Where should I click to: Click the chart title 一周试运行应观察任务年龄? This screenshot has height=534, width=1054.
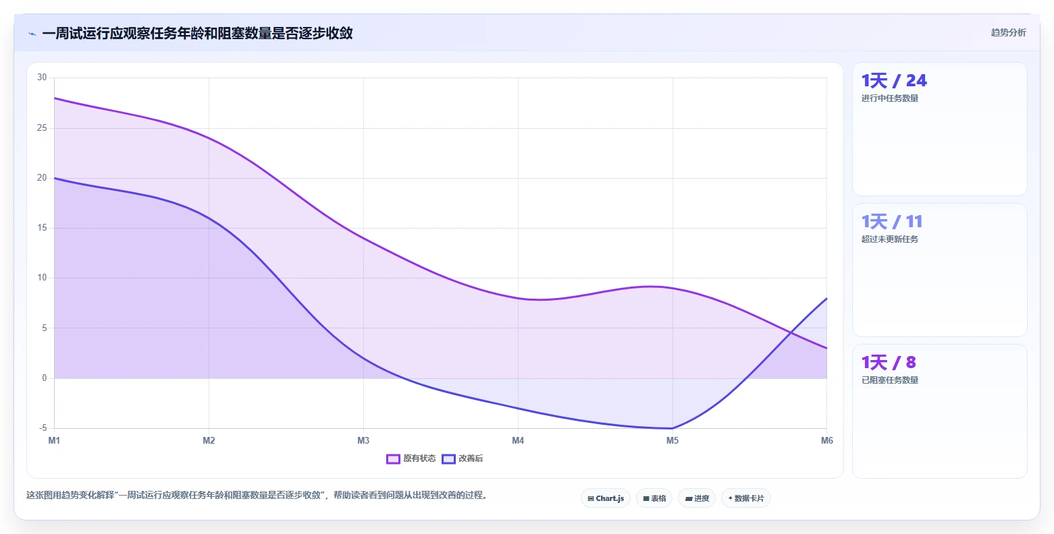point(197,33)
